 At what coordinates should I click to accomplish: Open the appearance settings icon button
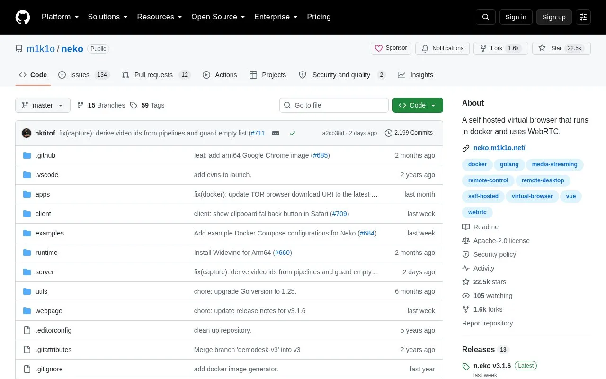(x=583, y=17)
